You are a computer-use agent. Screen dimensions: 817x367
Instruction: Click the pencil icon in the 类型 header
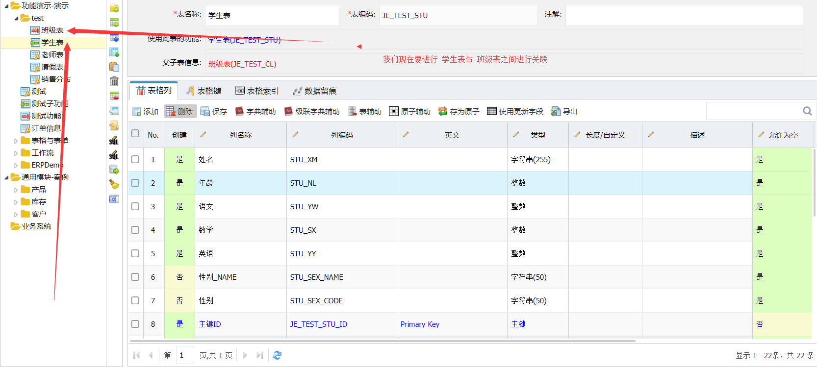tap(516, 135)
